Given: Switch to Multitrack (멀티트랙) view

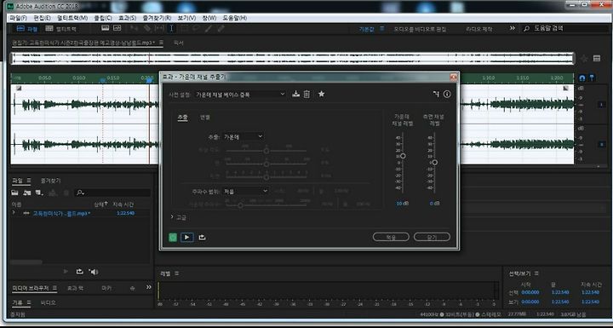Looking at the screenshot, I should pyautogui.click(x=60, y=29).
